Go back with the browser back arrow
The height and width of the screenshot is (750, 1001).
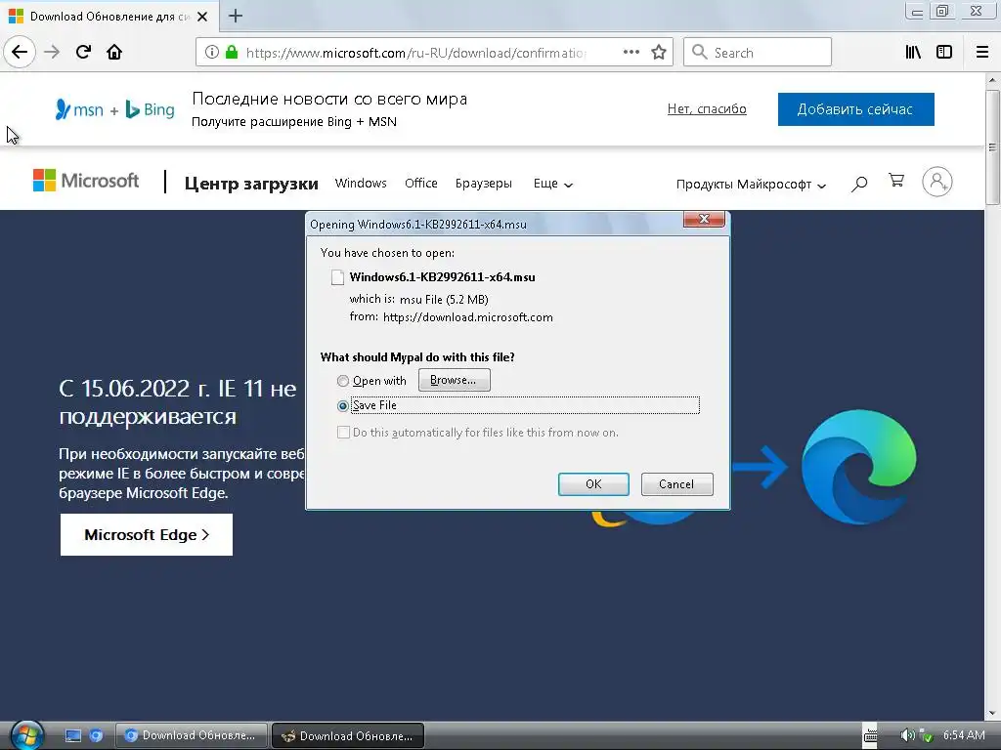[x=20, y=52]
